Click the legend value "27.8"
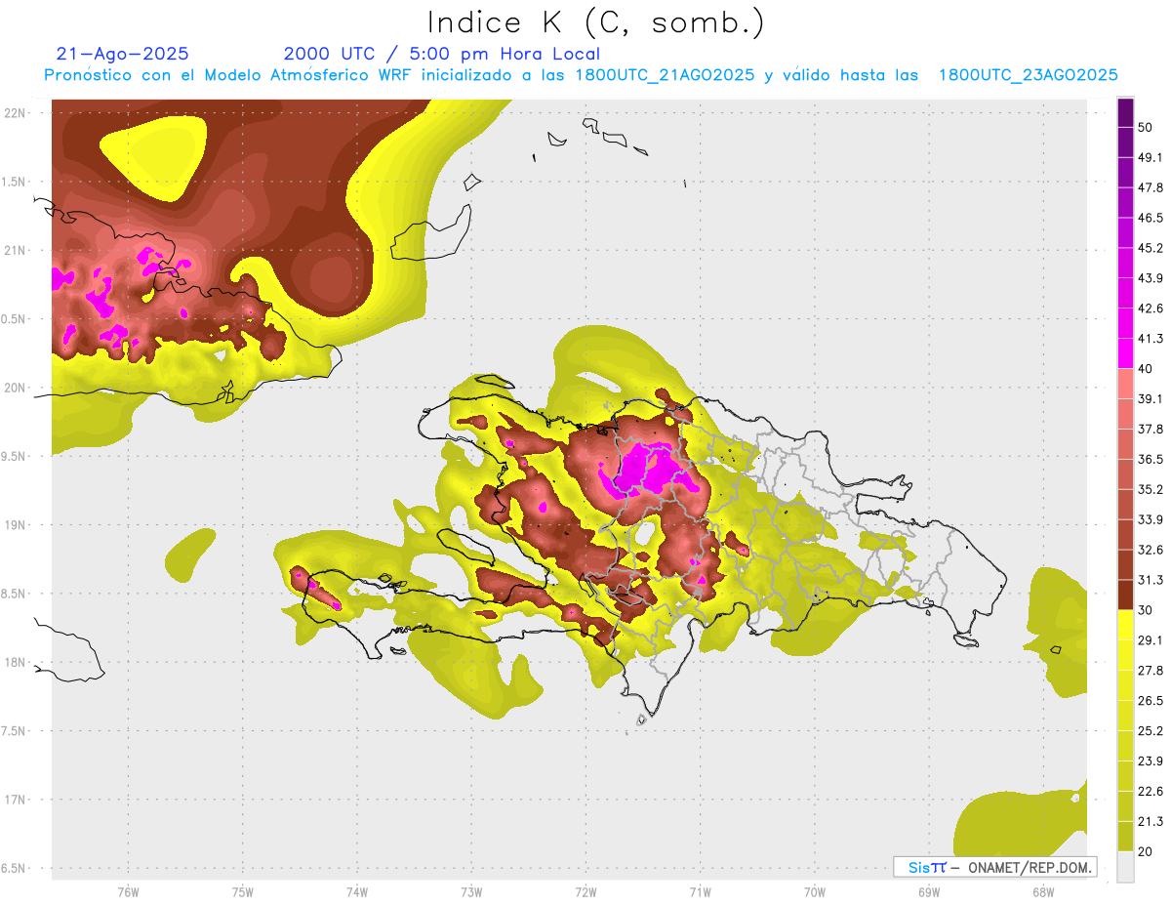Viewport: 1171px width, 905px height. coord(1151,670)
